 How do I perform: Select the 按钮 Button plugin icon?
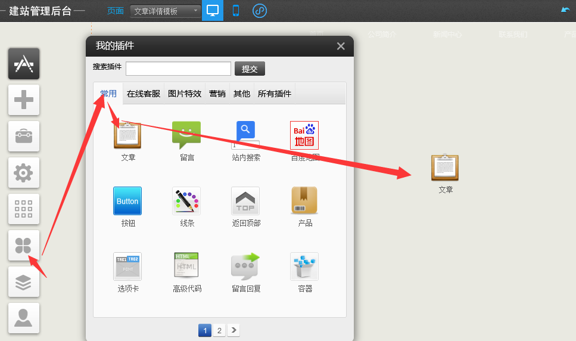point(127,201)
